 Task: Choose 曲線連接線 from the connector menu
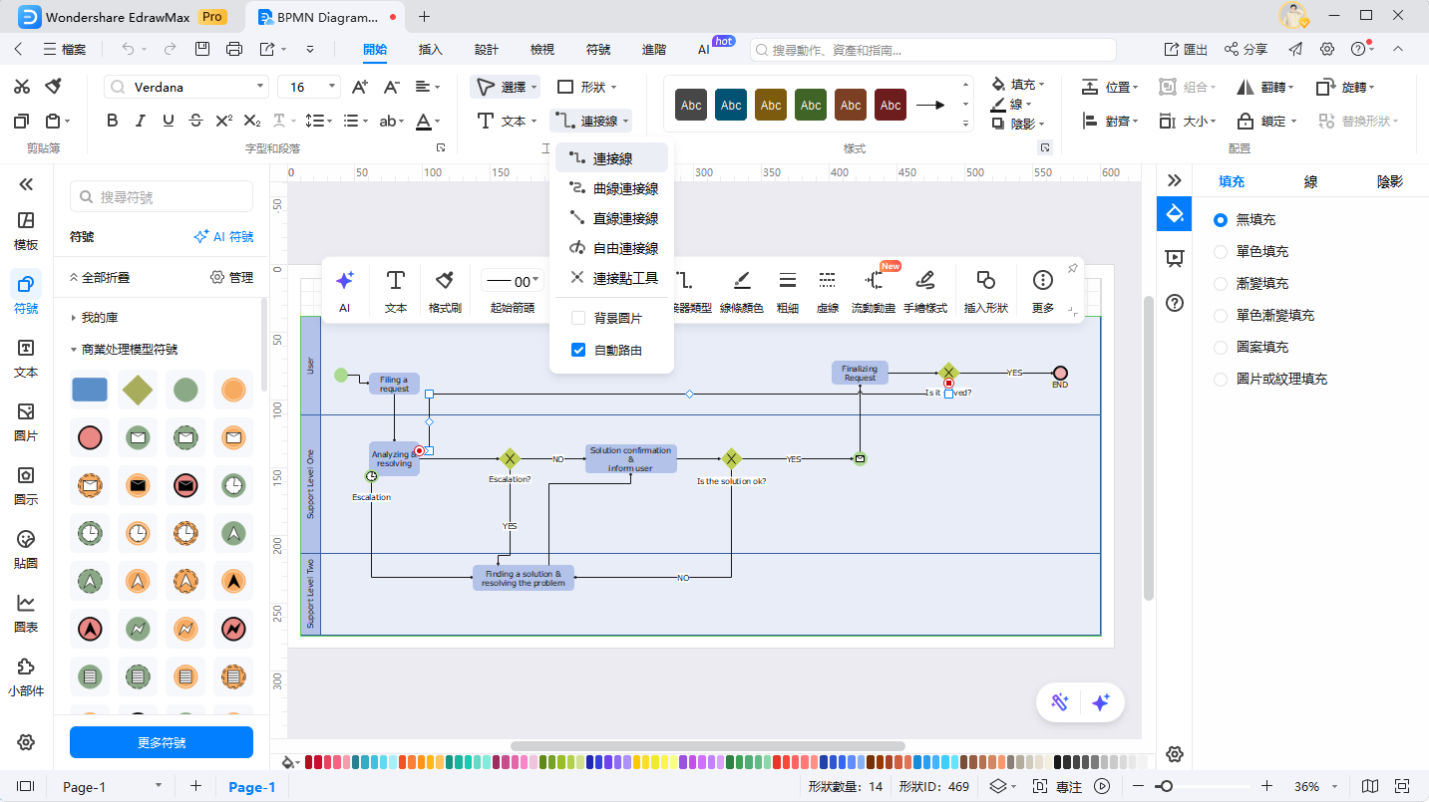[x=624, y=188]
